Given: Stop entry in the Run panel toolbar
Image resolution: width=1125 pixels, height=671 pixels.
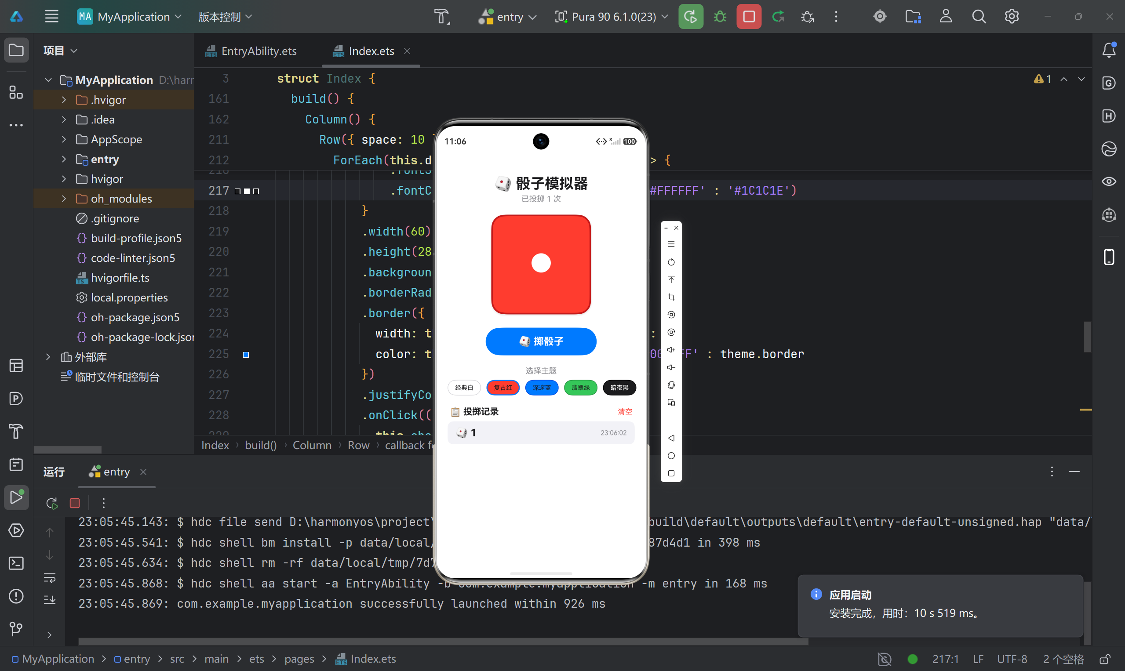Looking at the screenshot, I should pyautogui.click(x=75, y=503).
